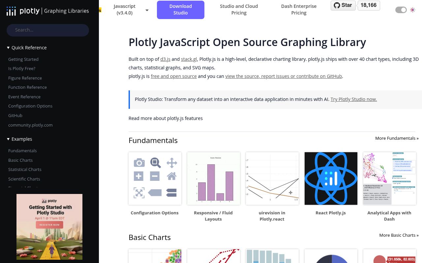Click the Download Studio button

click(180, 10)
